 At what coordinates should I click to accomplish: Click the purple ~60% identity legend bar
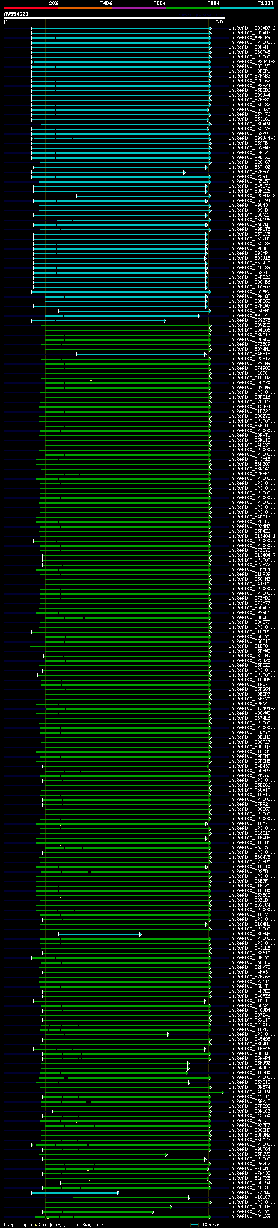(x=139, y=8)
